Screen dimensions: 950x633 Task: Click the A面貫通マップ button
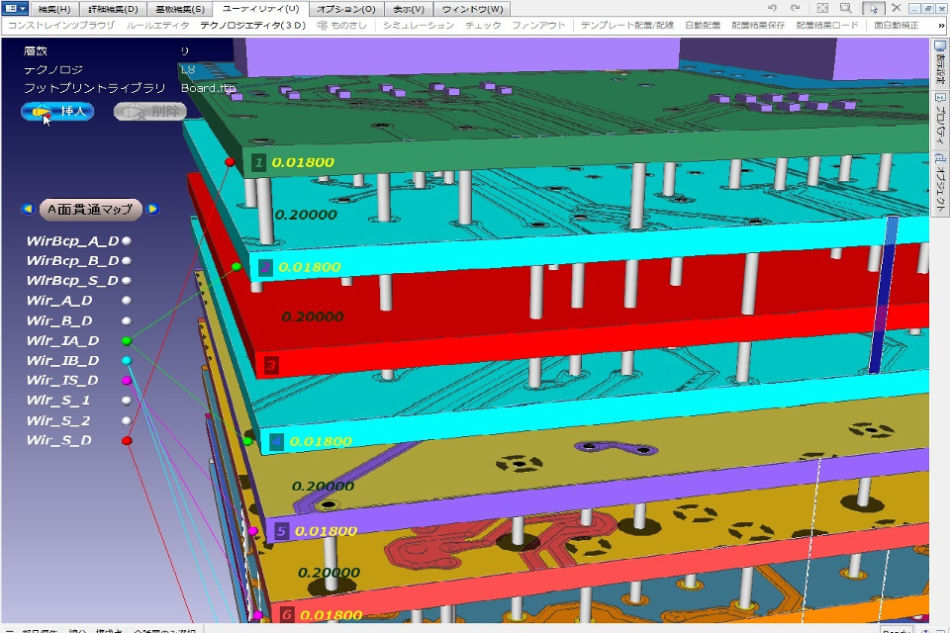point(90,209)
